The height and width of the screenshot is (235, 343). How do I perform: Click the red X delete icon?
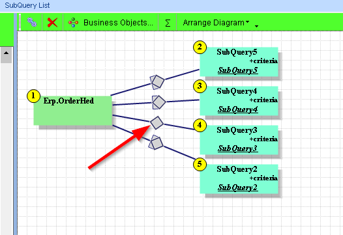pos(53,22)
